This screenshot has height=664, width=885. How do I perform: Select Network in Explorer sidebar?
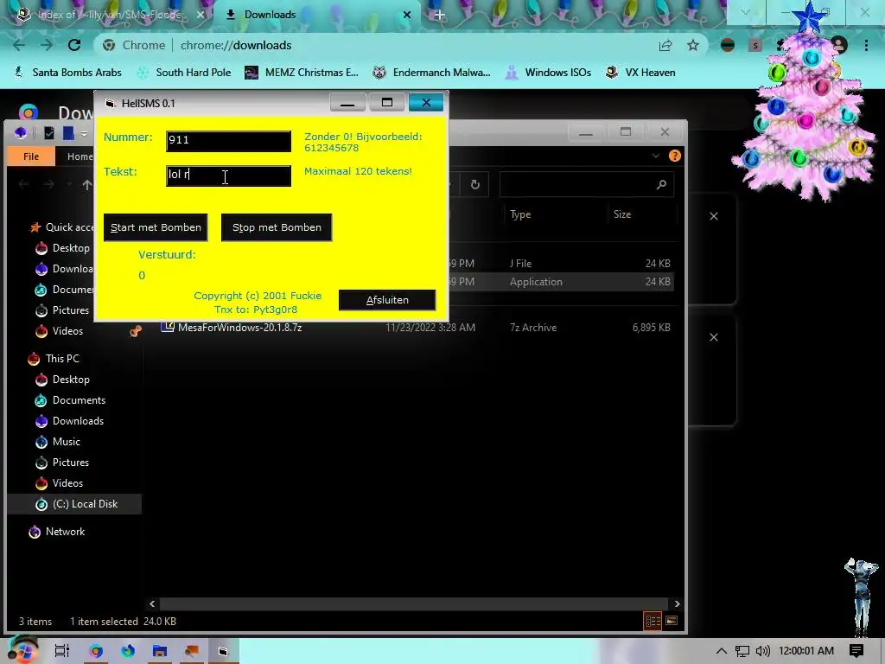coord(65,532)
